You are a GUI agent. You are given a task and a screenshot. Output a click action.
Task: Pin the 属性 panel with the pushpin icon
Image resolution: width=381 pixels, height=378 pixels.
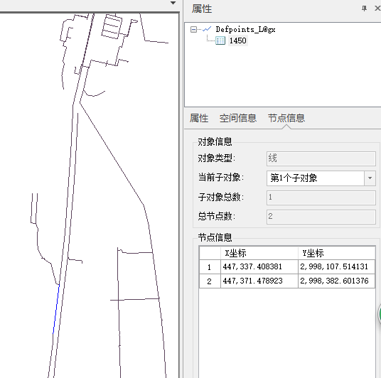[x=364, y=9]
